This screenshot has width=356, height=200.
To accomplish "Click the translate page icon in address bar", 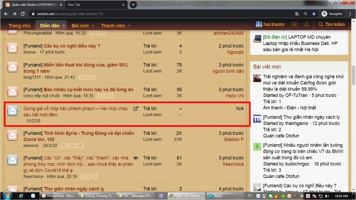I will pyautogui.click(x=297, y=14).
